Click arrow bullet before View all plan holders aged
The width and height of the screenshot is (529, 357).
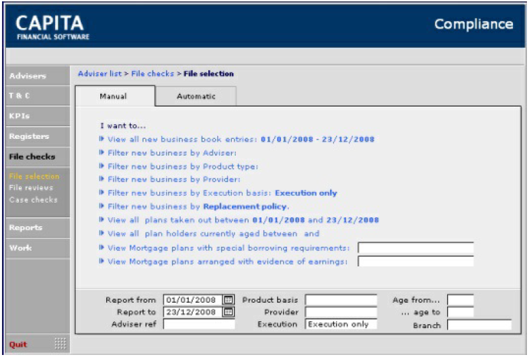101,233
